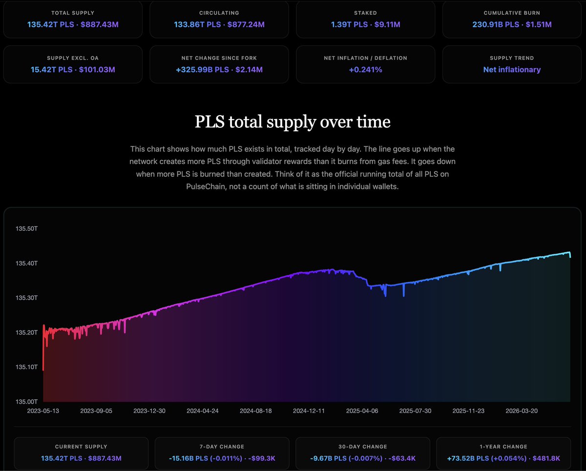
Task: Click the Supply Trend card
Action: tap(512, 64)
